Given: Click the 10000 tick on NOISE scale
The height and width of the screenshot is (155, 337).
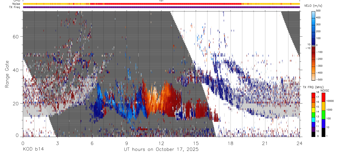Looking at the screenshot, I should coord(330,101).
